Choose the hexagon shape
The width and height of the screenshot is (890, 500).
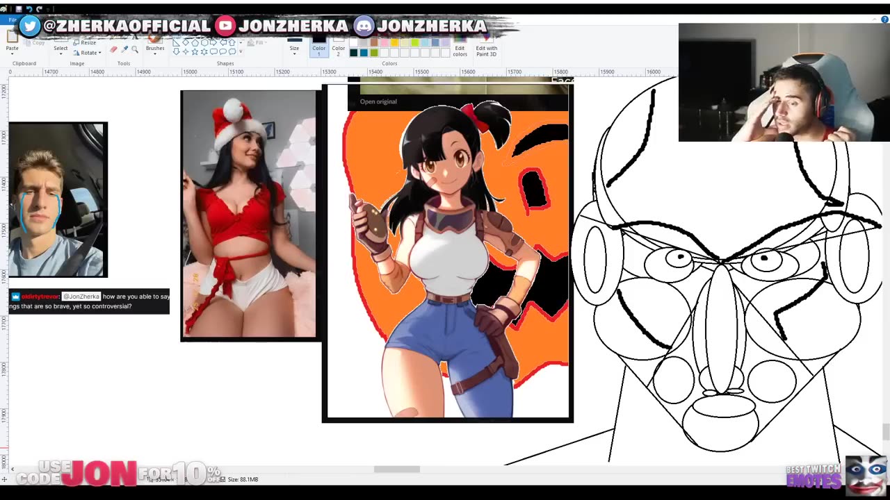coord(204,42)
